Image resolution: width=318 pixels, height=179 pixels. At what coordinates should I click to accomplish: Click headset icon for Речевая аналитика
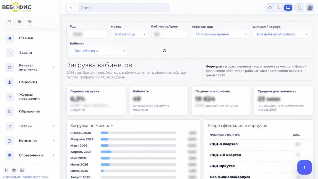pos(10,67)
